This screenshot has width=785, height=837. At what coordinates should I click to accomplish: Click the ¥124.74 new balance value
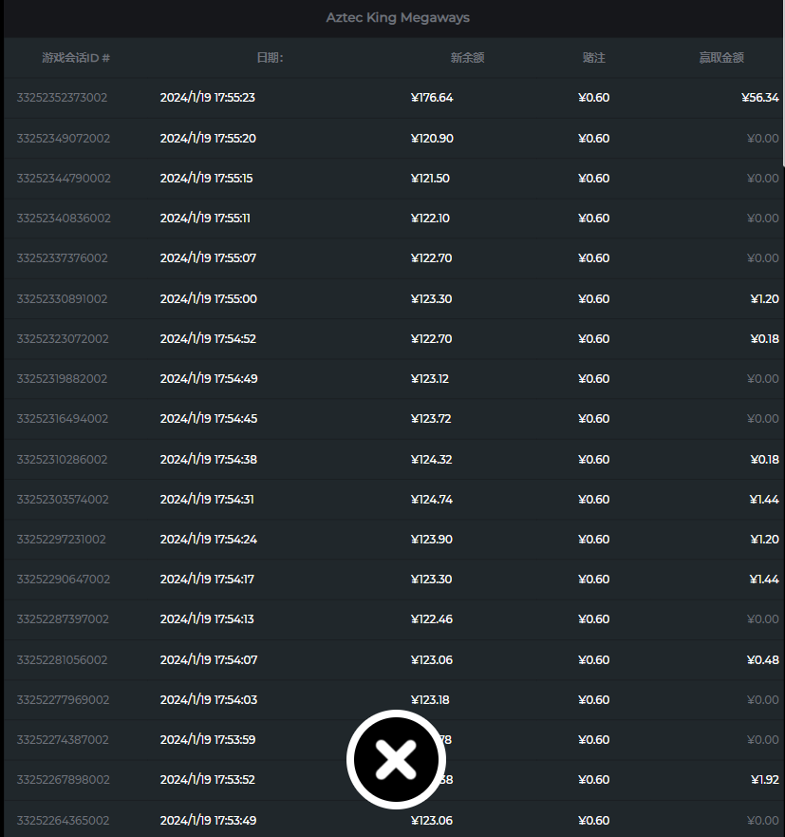(x=432, y=500)
